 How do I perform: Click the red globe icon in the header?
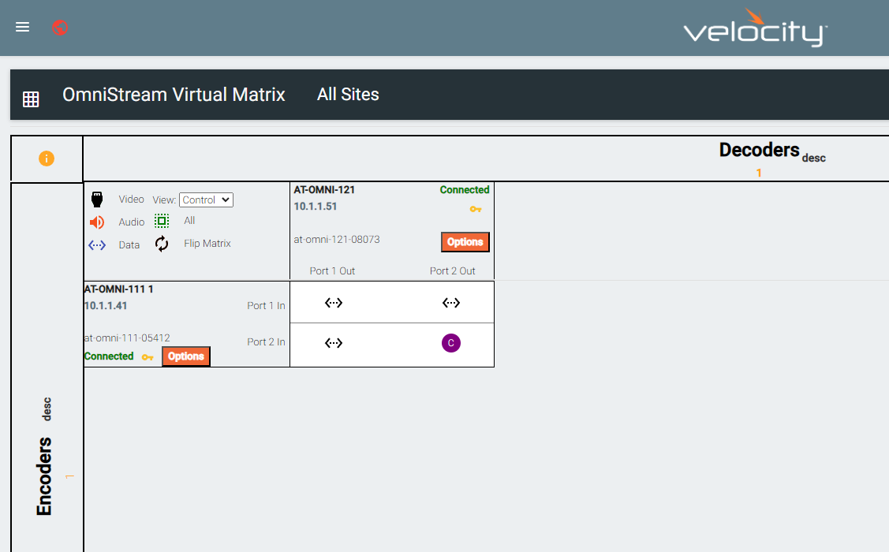(x=59, y=27)
